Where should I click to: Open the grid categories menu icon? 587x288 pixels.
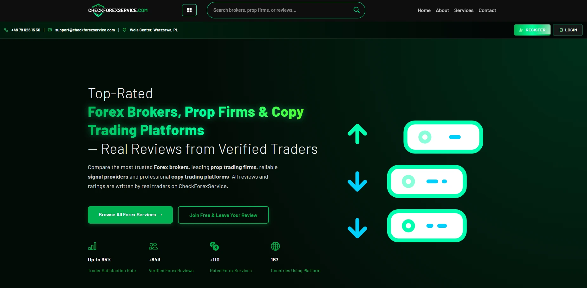(189, 10)
